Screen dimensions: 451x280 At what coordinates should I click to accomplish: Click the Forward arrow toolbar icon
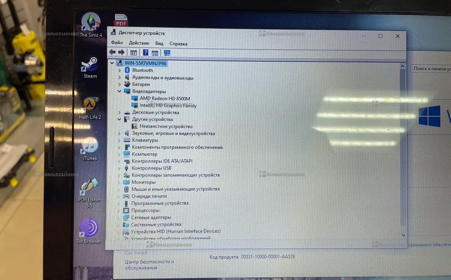121,52
